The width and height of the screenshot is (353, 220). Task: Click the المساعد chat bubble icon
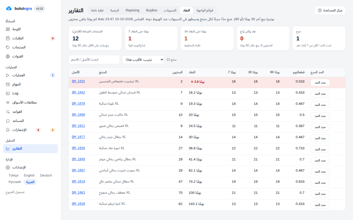click(8, 121)
